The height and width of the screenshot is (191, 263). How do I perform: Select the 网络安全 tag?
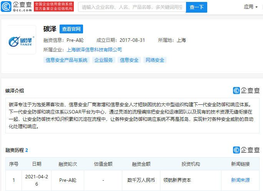(x=155, y=60)
